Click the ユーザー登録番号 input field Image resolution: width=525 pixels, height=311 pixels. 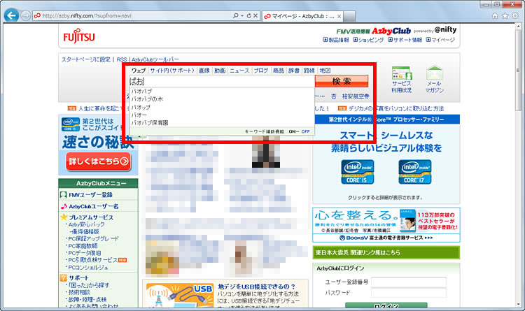pos(409,282)
